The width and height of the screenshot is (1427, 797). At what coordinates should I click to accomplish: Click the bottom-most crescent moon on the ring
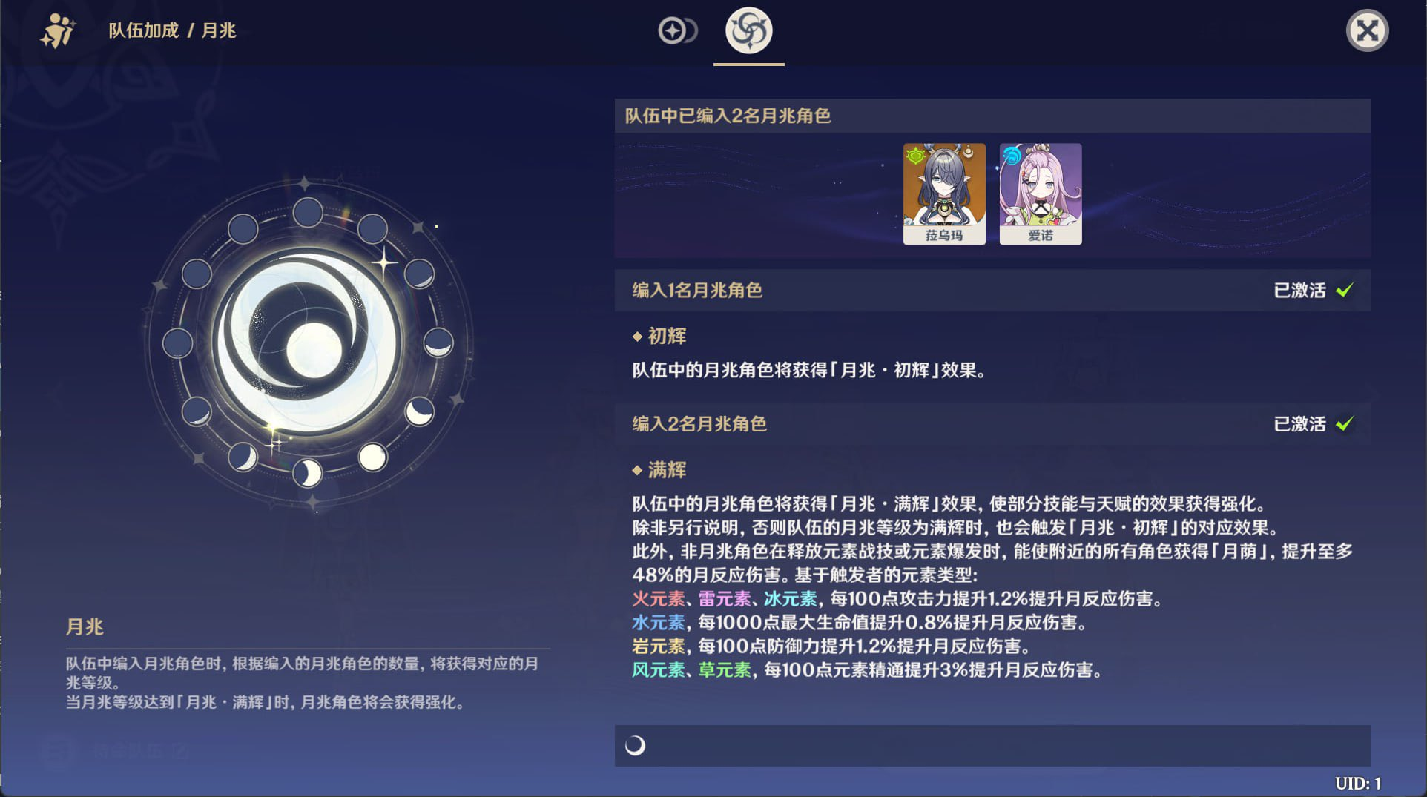coord(307,472)
